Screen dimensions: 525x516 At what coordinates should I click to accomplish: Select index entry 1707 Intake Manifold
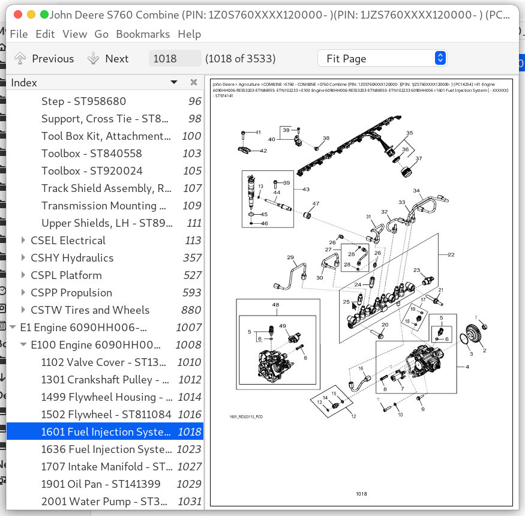105,467
